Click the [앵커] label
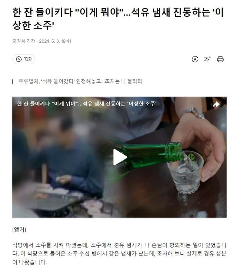The image size is (237, 268). pyautogui.click(x=19, y=229)
